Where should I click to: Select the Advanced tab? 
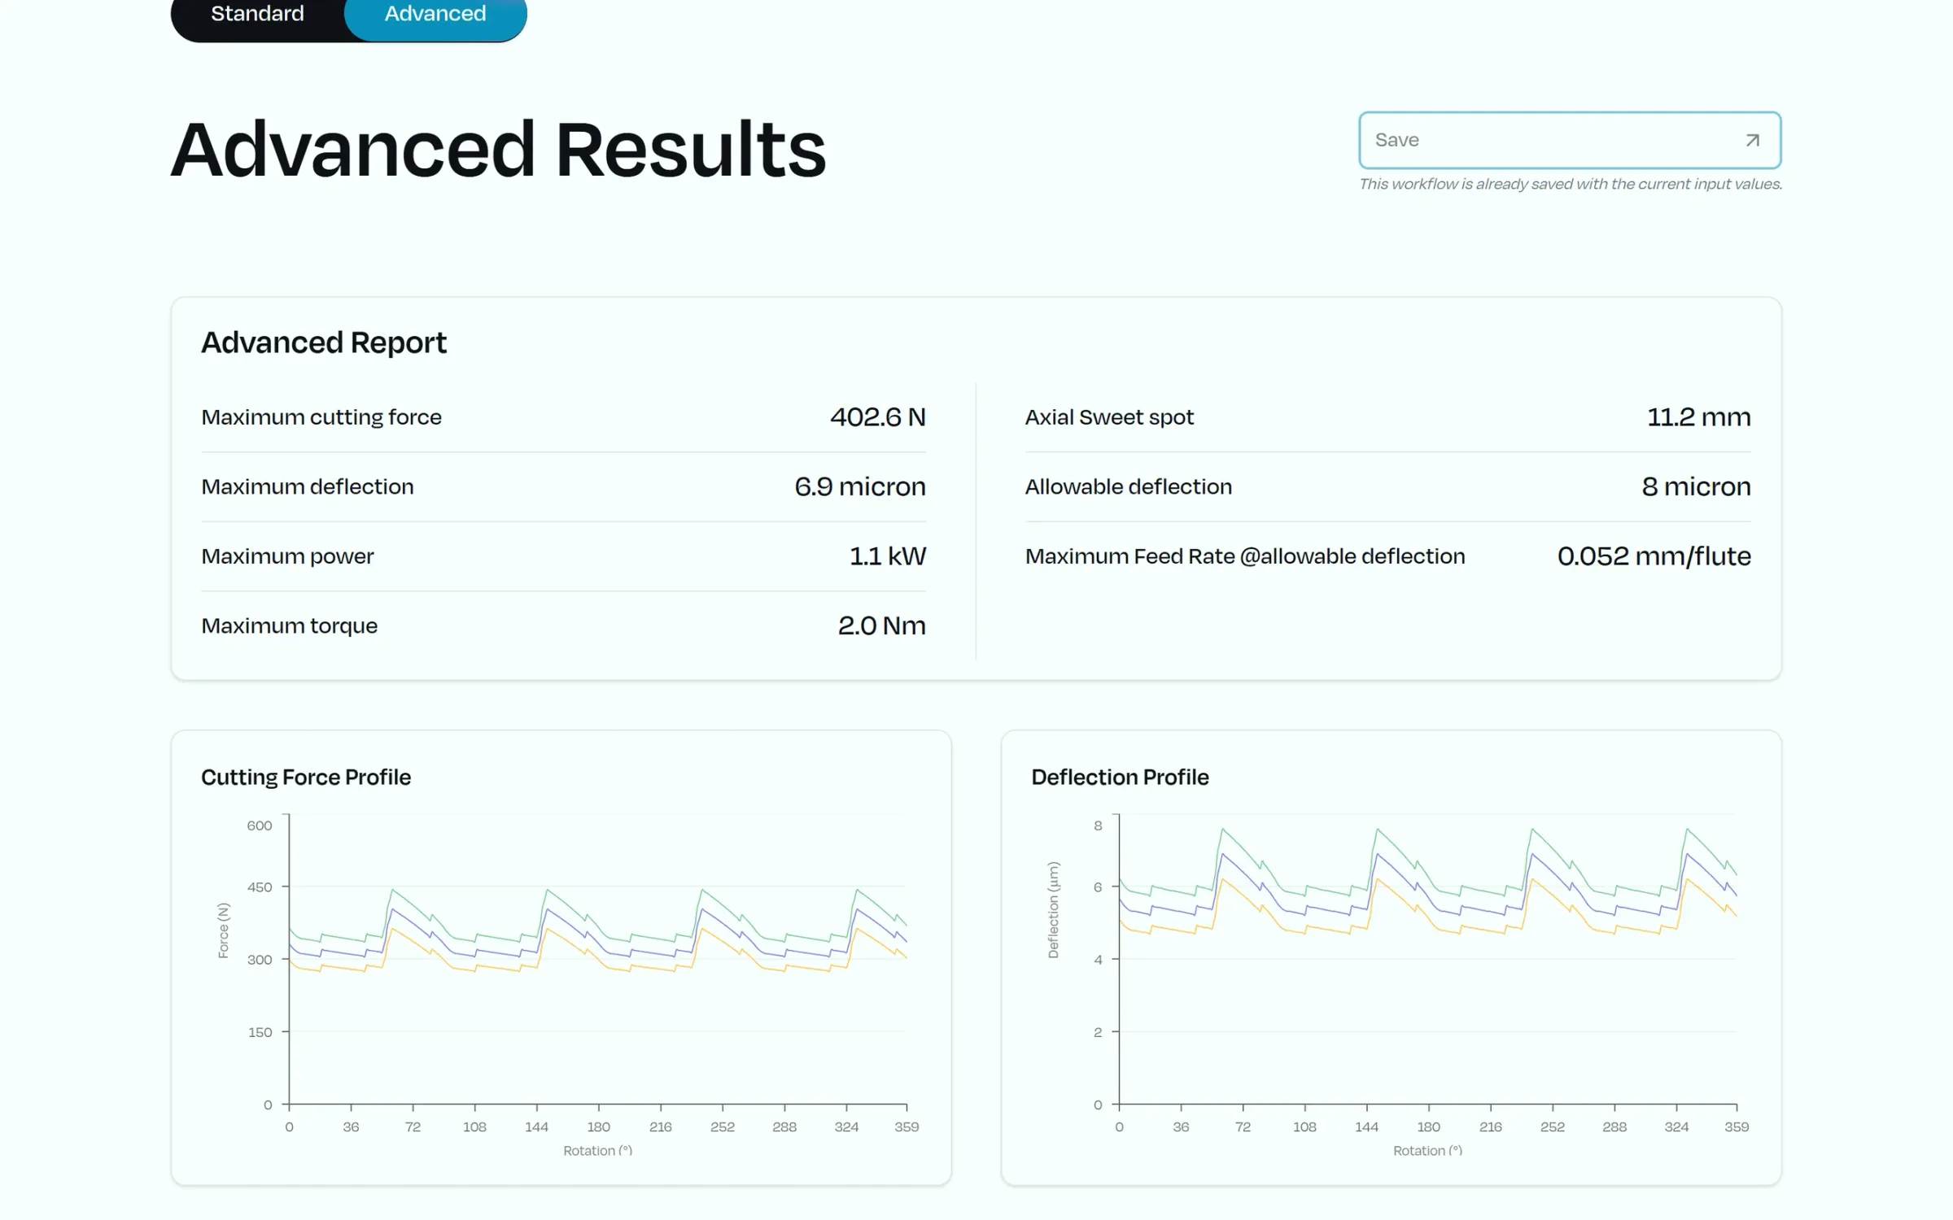click(435, 14)
